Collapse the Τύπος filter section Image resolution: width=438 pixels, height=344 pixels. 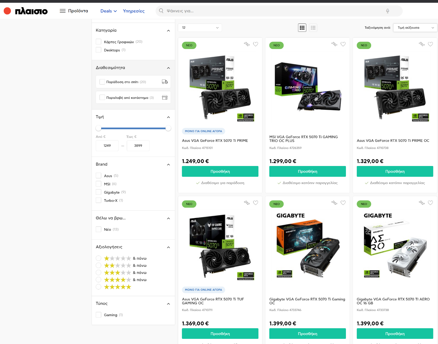[x=168, y=304]
